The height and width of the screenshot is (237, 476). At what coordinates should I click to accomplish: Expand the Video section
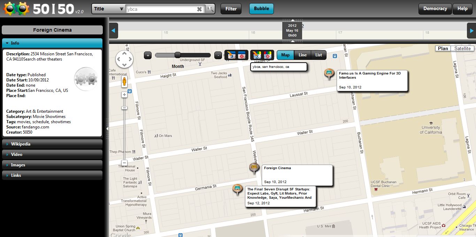52,155
